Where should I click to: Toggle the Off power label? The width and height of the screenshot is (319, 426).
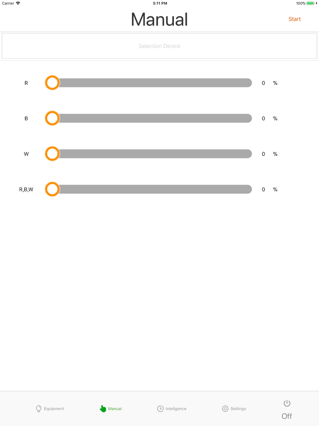(x=287, y=416)
